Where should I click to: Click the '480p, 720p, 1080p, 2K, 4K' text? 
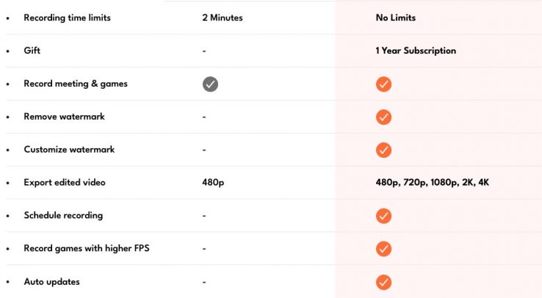click(432, 183)
